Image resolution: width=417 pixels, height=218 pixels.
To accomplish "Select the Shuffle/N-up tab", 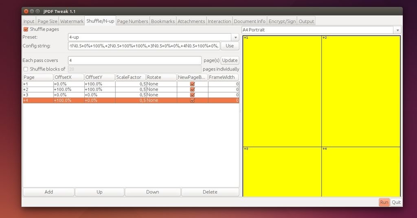I will coord(100,21).
